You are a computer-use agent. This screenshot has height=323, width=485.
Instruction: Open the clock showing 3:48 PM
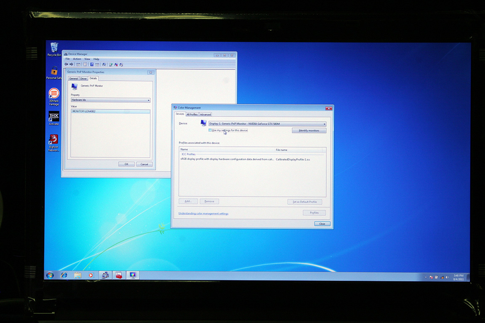tap(458, 277)
